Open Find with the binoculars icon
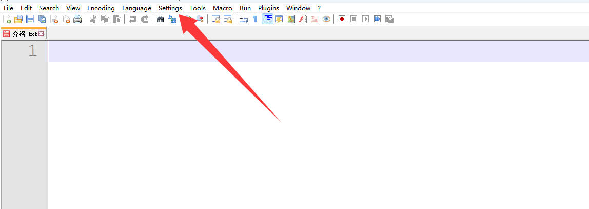 (161, 19)
